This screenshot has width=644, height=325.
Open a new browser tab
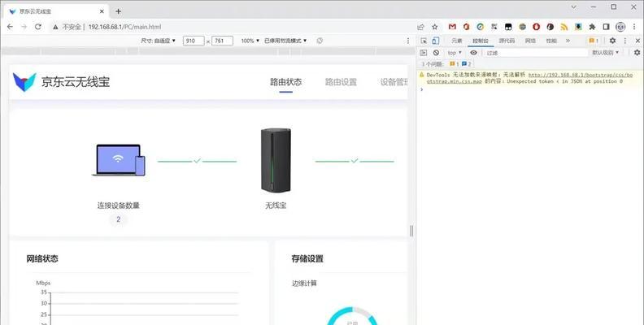coord(118,11)
